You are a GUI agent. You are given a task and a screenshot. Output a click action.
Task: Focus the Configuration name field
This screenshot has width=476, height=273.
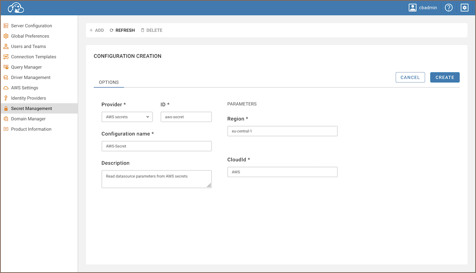tap(157, 146)
